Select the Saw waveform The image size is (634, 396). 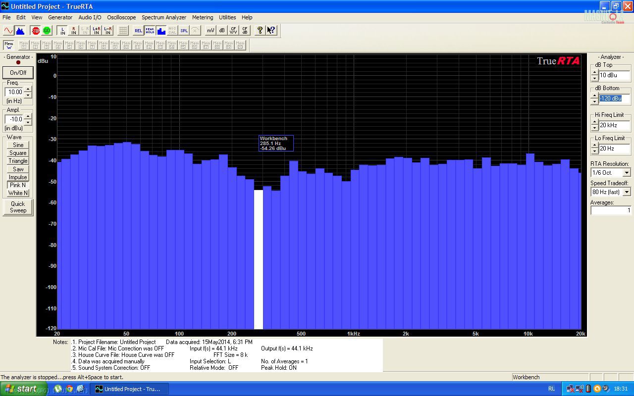(18, 169)
